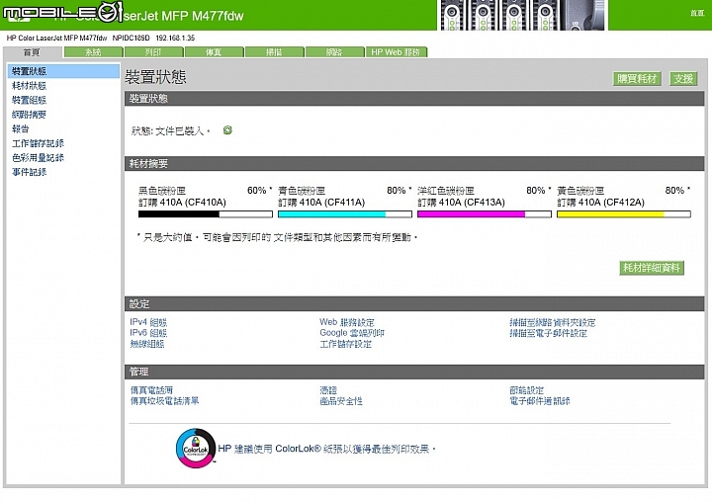
Task: Open 裝置組態 in the sidebar
Action: click(29, 101)
